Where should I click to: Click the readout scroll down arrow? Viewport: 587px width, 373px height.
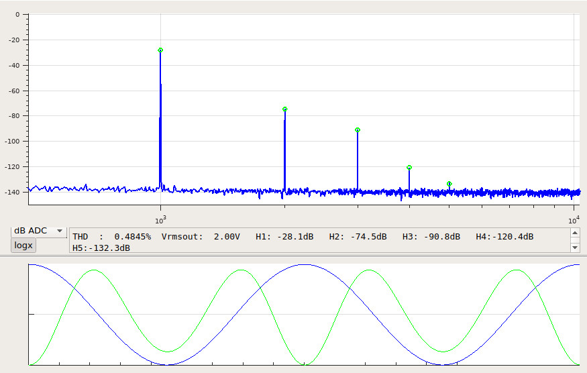[x=575, y=248]
